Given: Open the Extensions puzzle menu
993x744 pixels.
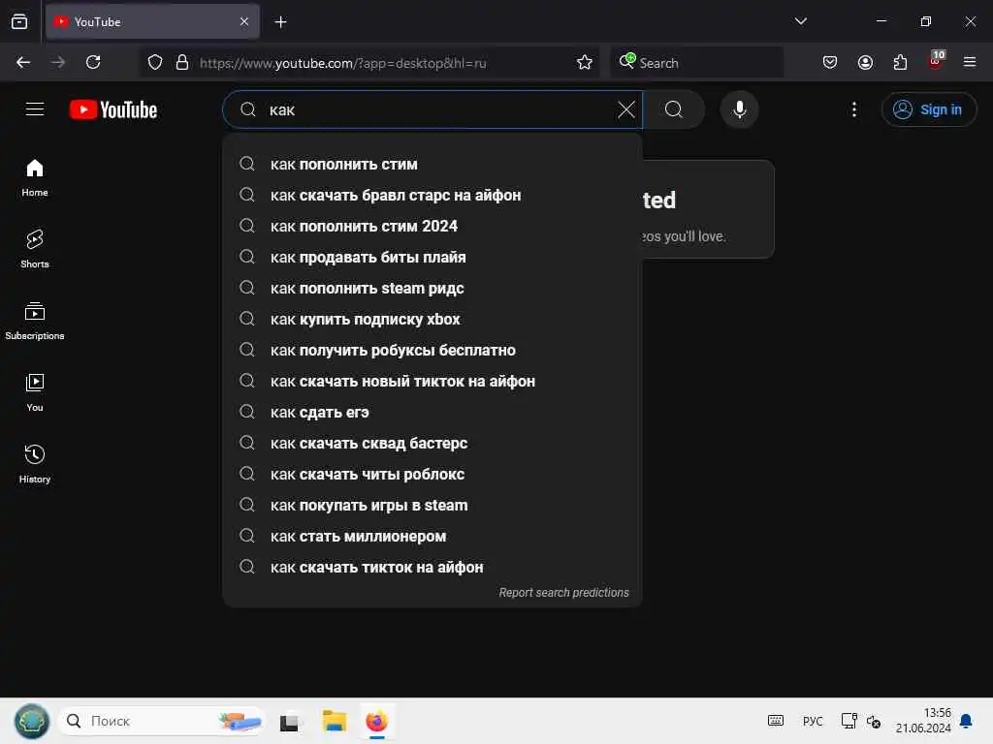Looking at the screenshot, I should pos(900,62).
